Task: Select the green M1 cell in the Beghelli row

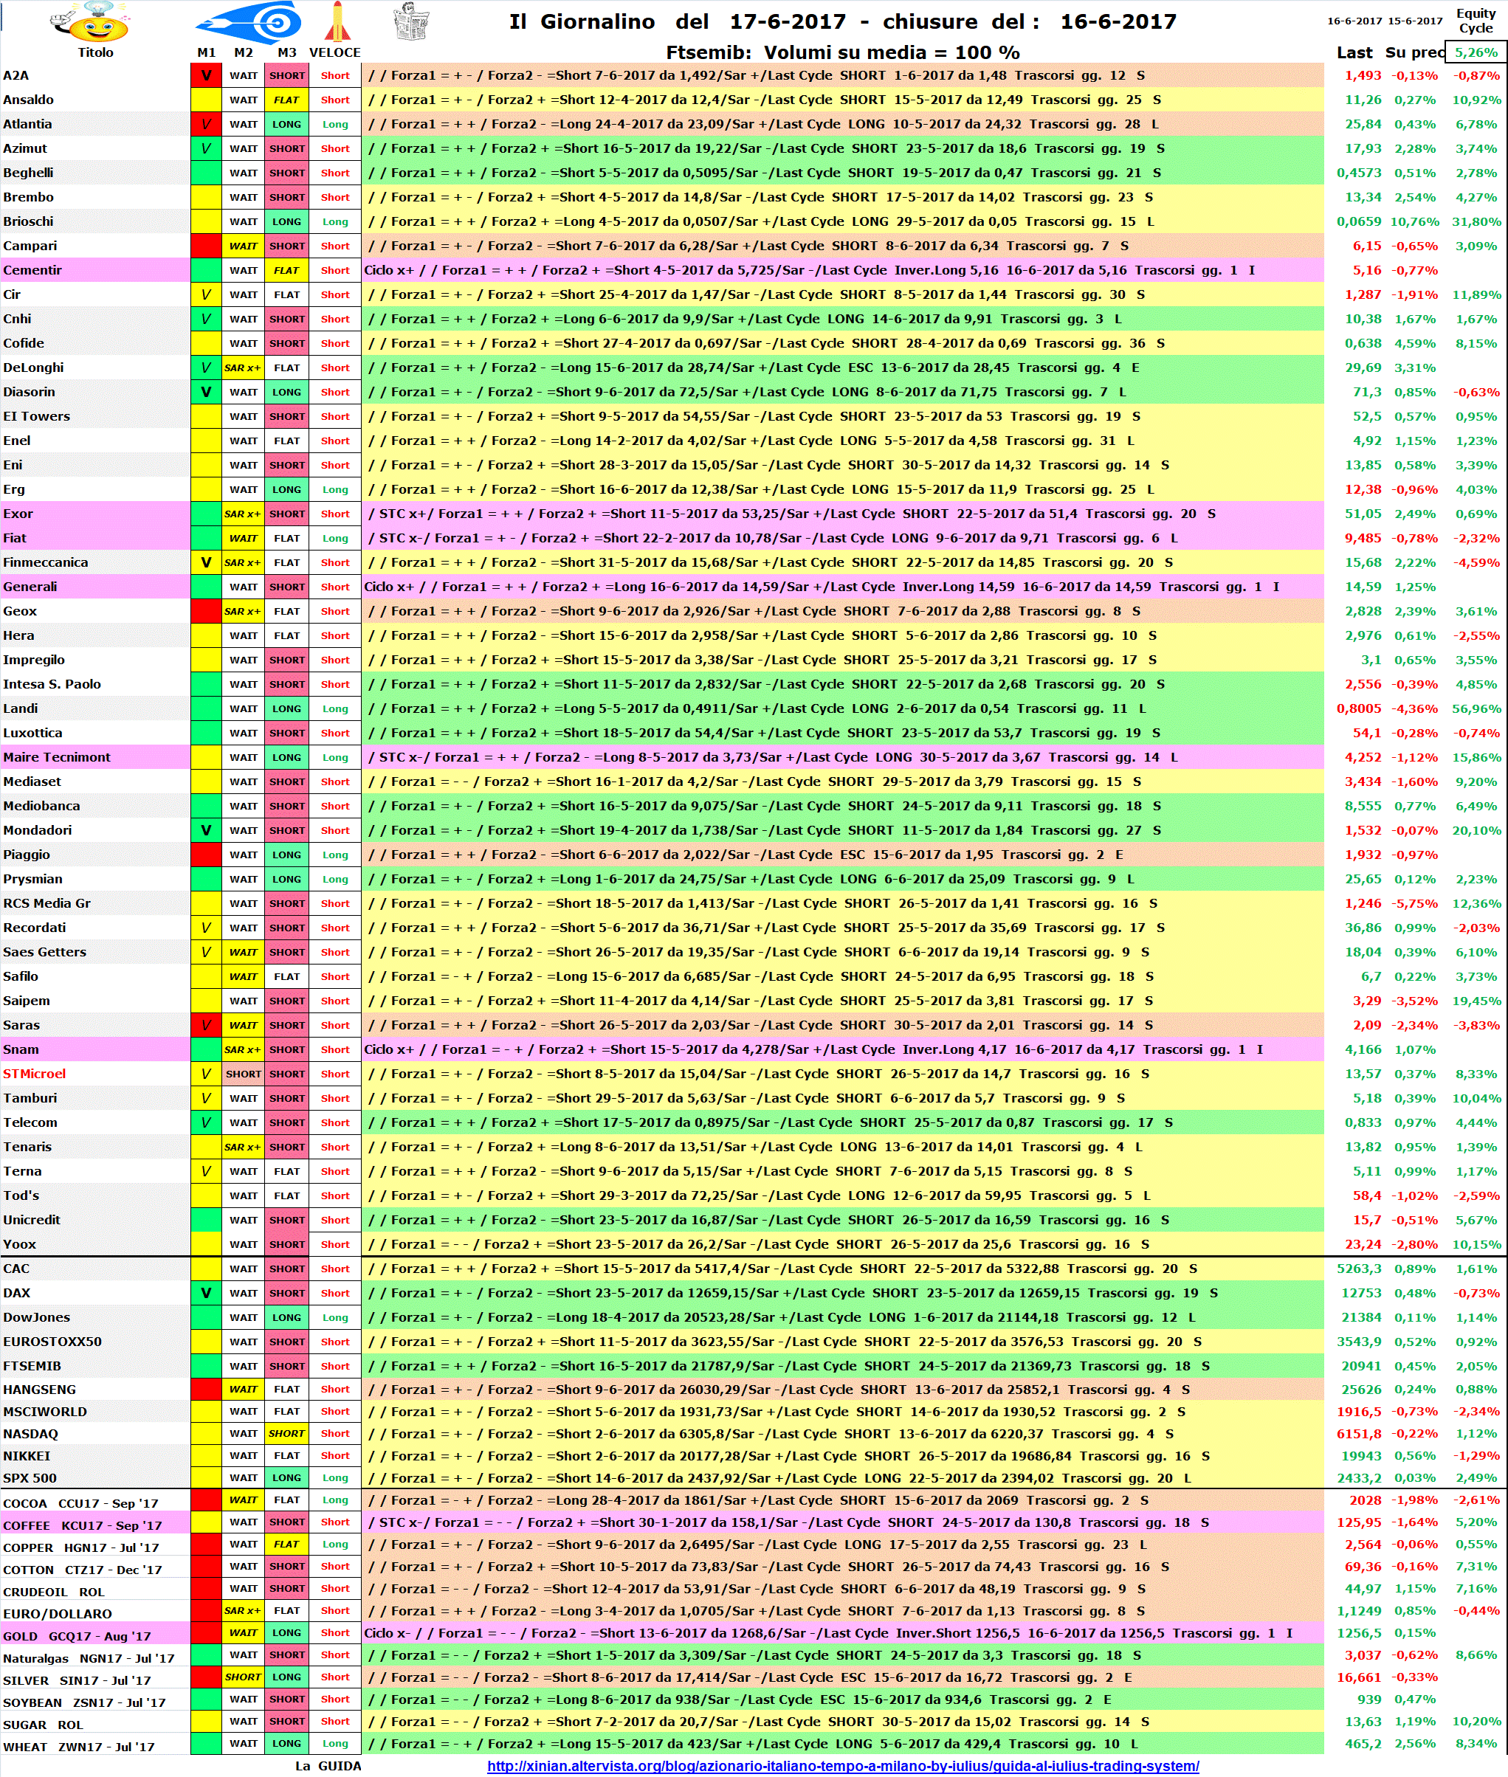Action: tap(206, 173)
